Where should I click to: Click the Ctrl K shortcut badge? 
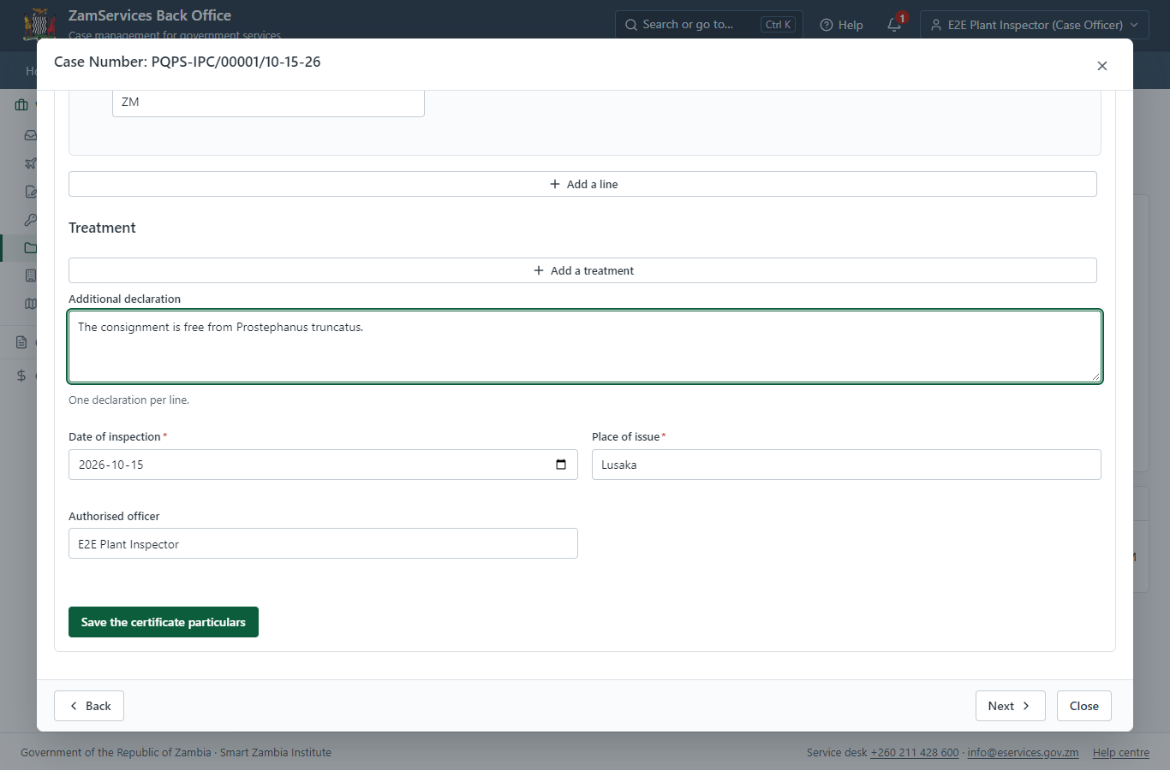[779, 25]
